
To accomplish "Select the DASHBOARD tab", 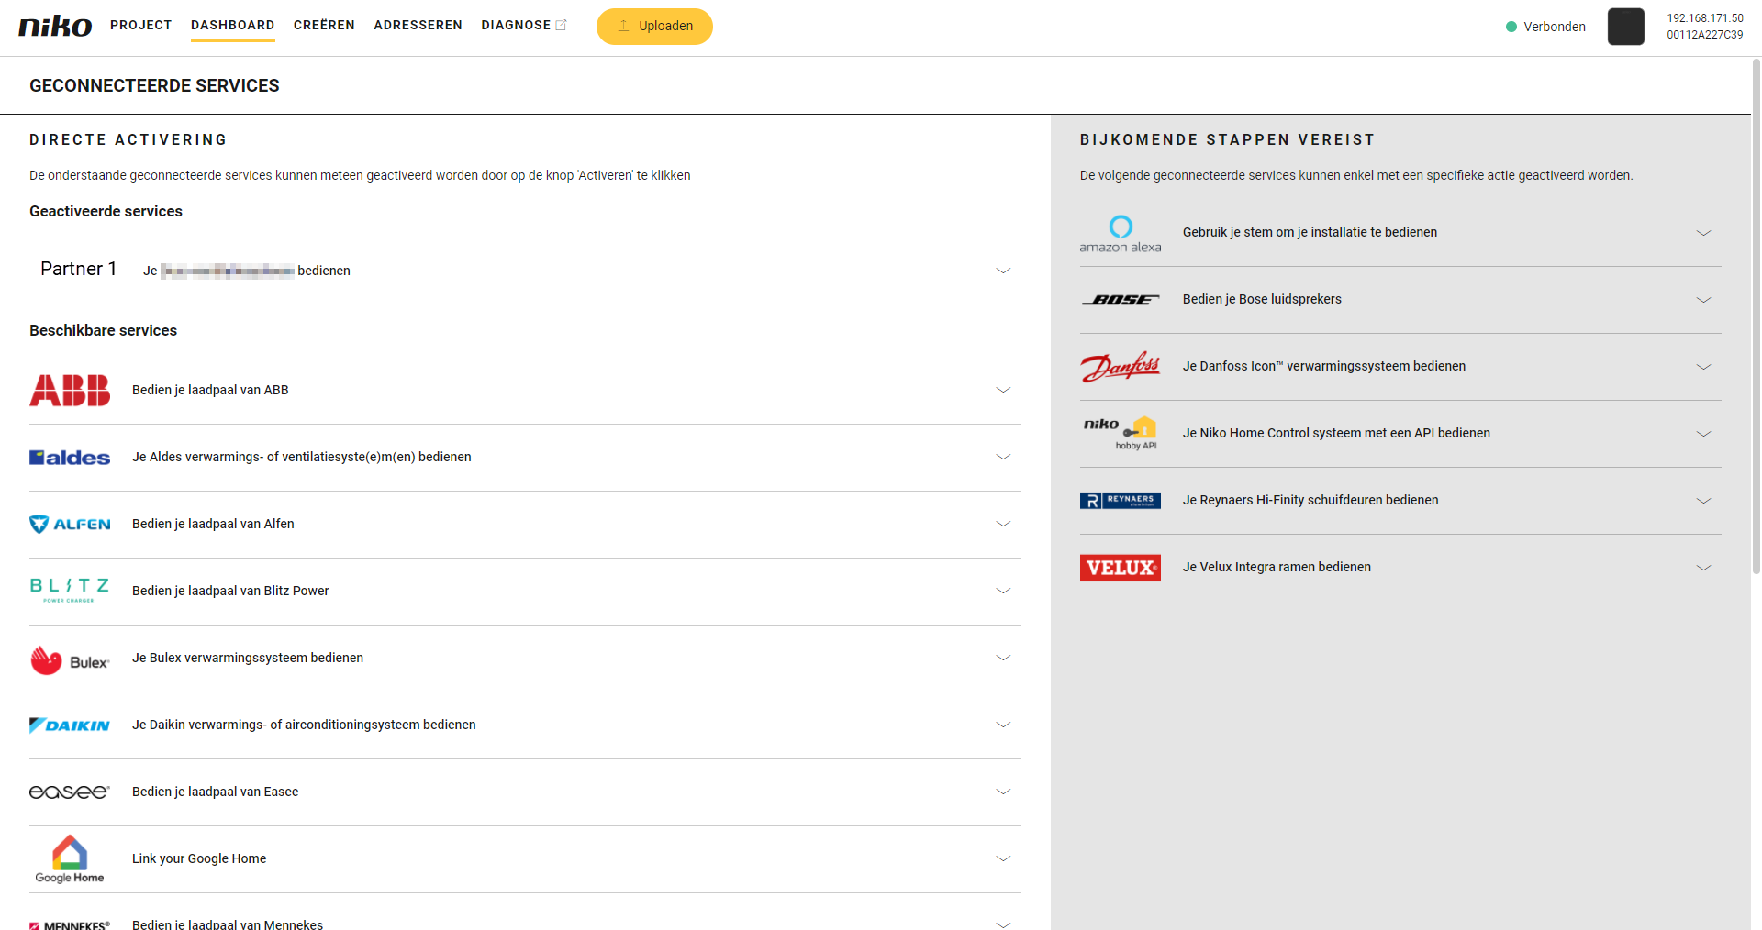I will coord(232,25).
